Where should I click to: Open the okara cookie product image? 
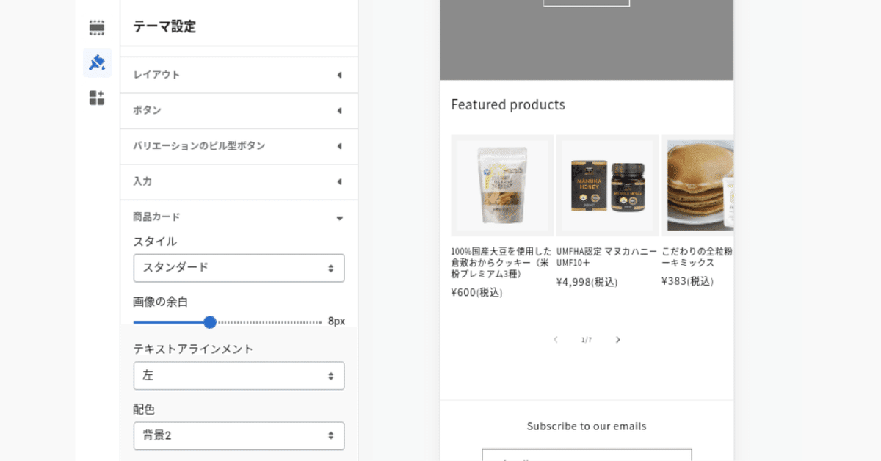(502, 186)
